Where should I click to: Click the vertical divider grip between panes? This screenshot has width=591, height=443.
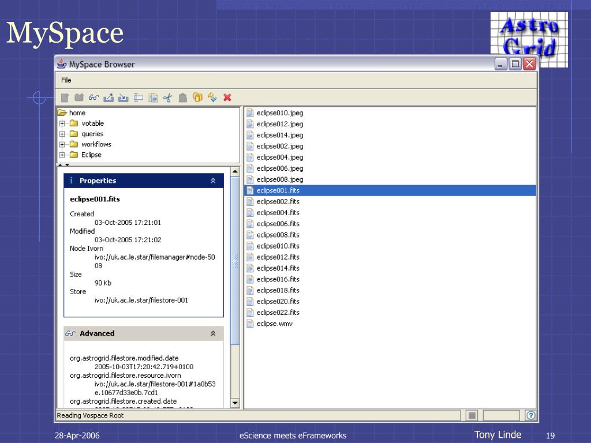242,258
